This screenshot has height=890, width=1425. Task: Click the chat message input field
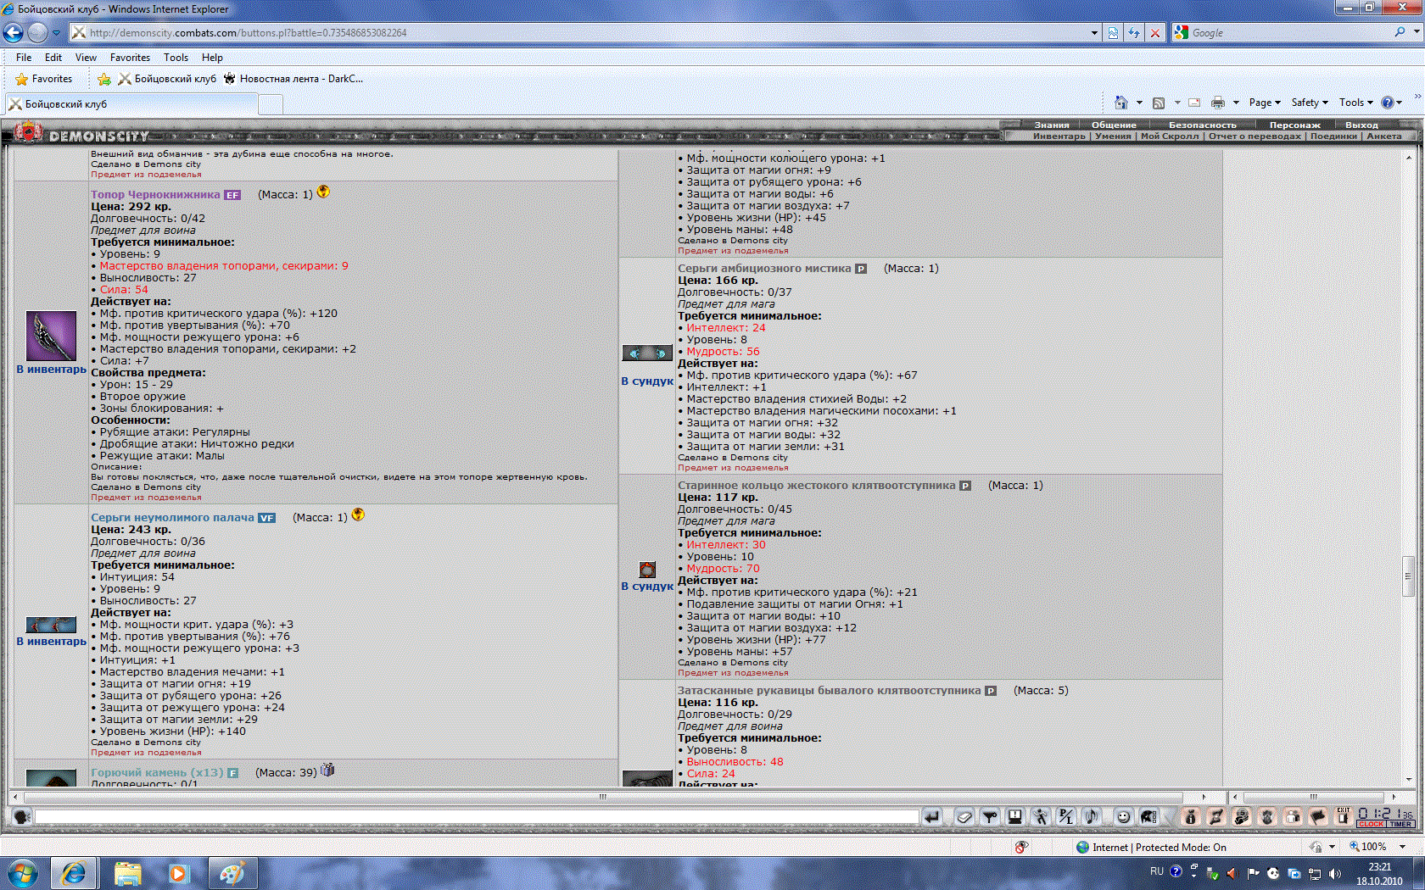pos(477,816)
